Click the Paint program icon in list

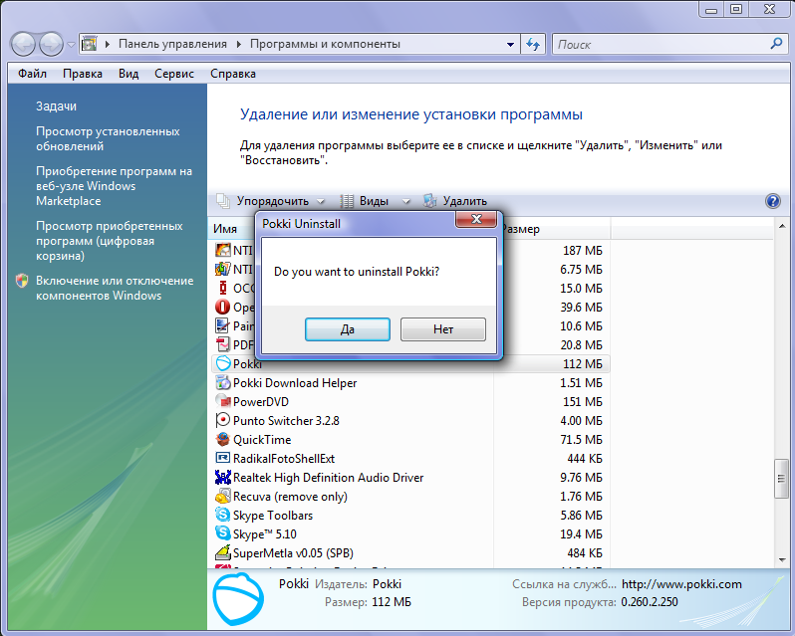pyautogui.click(x=222, y=325)
